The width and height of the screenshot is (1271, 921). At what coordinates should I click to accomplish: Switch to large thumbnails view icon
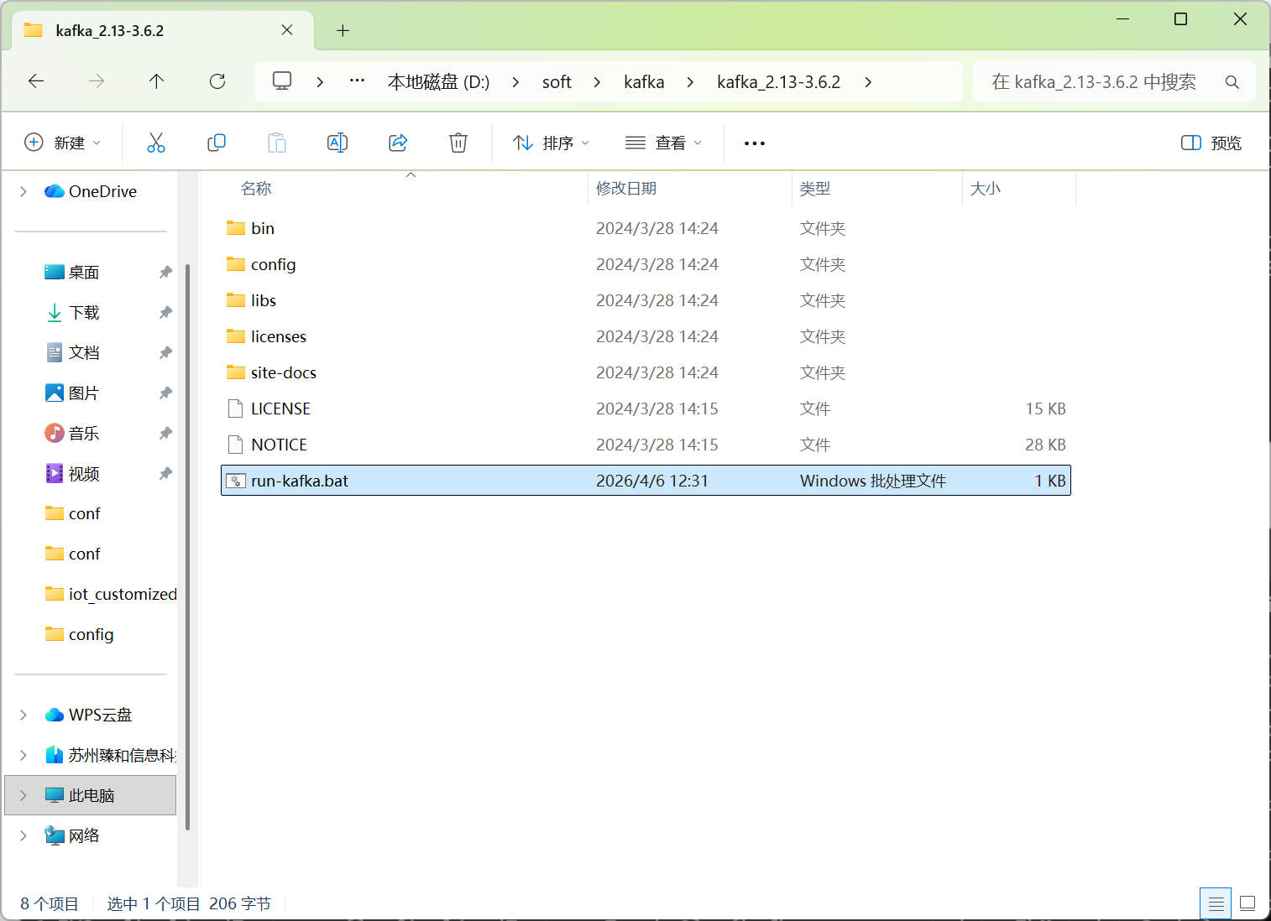click(x=1247, y=903)
